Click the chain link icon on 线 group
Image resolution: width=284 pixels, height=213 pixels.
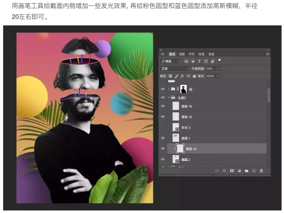click(x=178, y=89)
